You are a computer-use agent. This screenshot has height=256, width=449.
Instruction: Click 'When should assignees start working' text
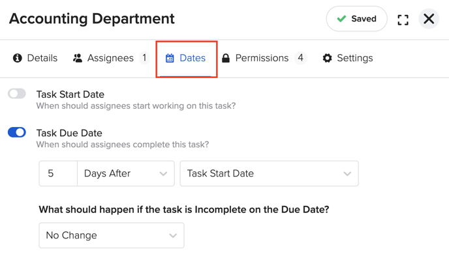[136, 106]
